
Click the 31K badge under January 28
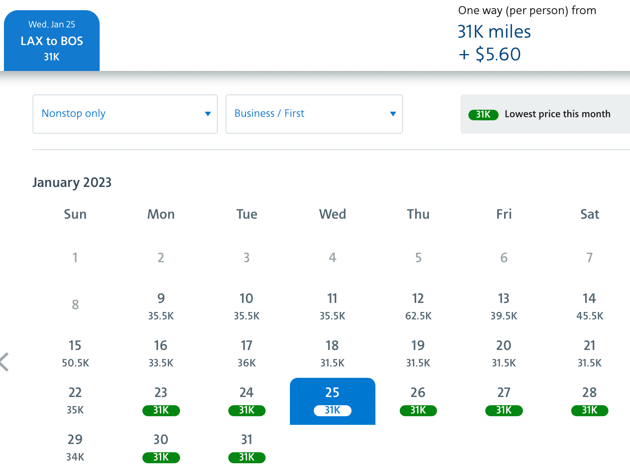(x=590, y=410)
